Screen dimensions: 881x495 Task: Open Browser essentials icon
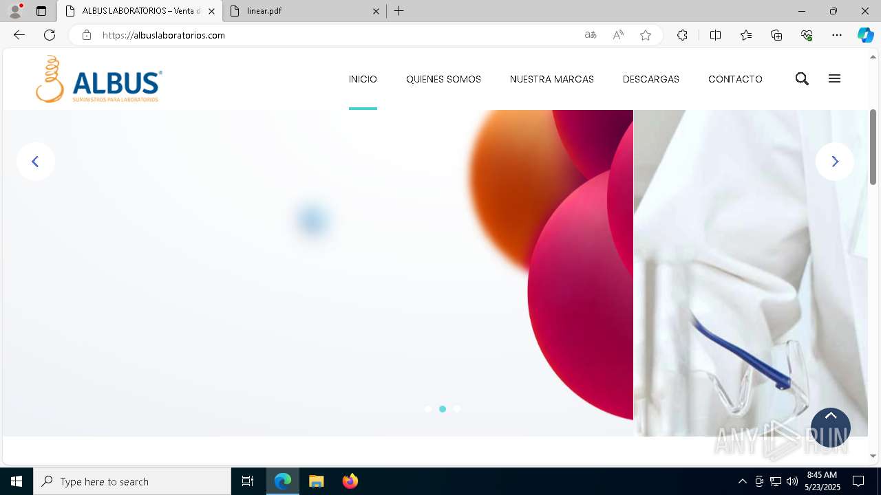[807, 35]
